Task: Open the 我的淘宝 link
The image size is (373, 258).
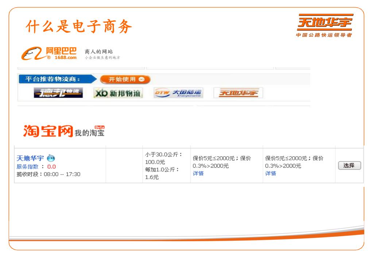Action: pyautogui.click(x=89, y=133)
